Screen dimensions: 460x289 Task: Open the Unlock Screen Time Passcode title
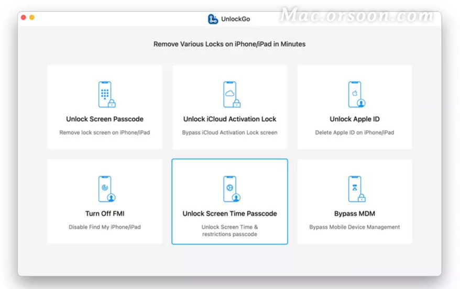(229, 214)
